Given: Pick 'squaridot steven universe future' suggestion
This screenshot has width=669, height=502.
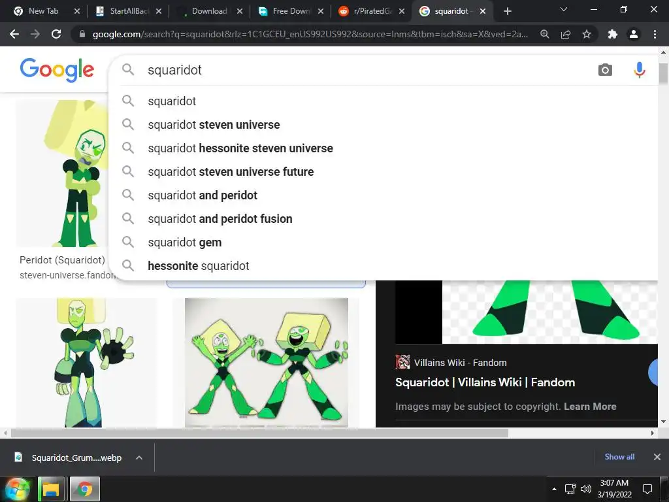Looking at the screenshot, I should (383, 172).
